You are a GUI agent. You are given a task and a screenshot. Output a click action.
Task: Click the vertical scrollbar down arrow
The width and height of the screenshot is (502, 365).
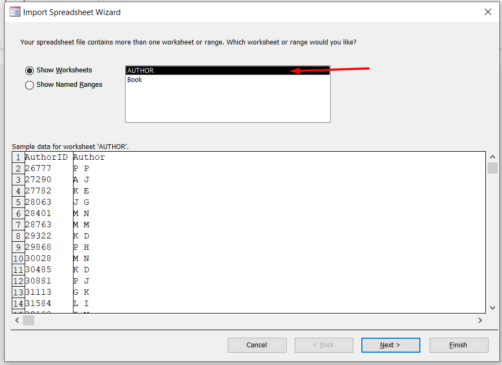[x=492, y=308]
